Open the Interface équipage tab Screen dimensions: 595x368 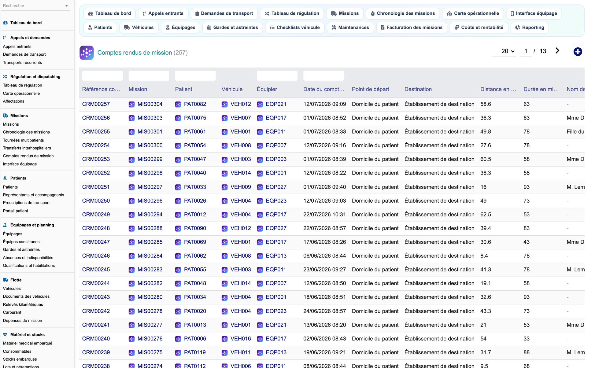point(534,13)
